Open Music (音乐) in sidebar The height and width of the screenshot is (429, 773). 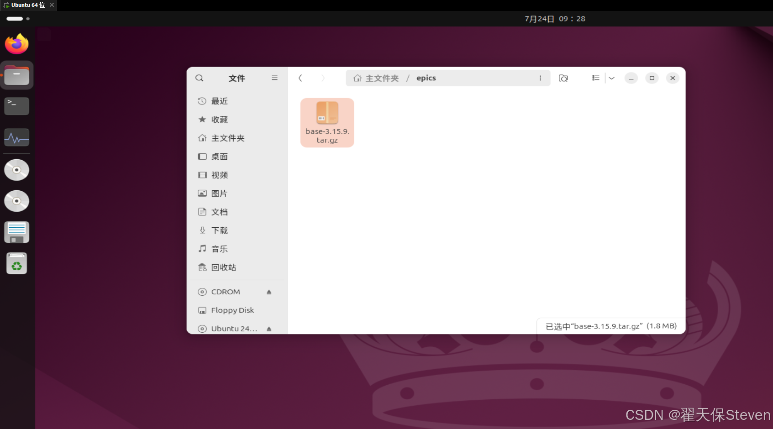click(x=237, y=249)
